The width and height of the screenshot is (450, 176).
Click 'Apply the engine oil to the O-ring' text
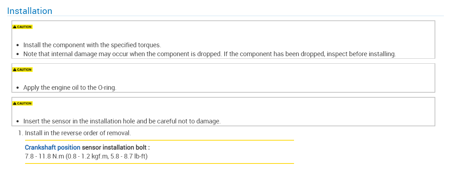pos(70,88)
